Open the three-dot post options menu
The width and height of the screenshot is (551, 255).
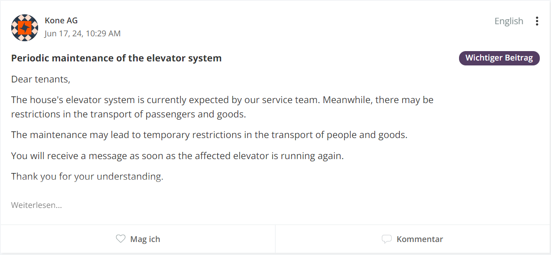click(537, 21)
